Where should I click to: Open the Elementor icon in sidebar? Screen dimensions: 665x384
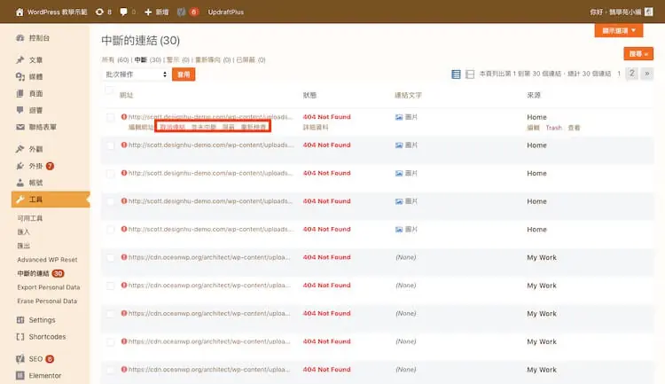point(20,375)
